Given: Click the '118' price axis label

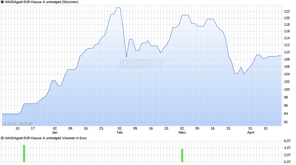Looking at the screenshot, I should tap(287, 25).
